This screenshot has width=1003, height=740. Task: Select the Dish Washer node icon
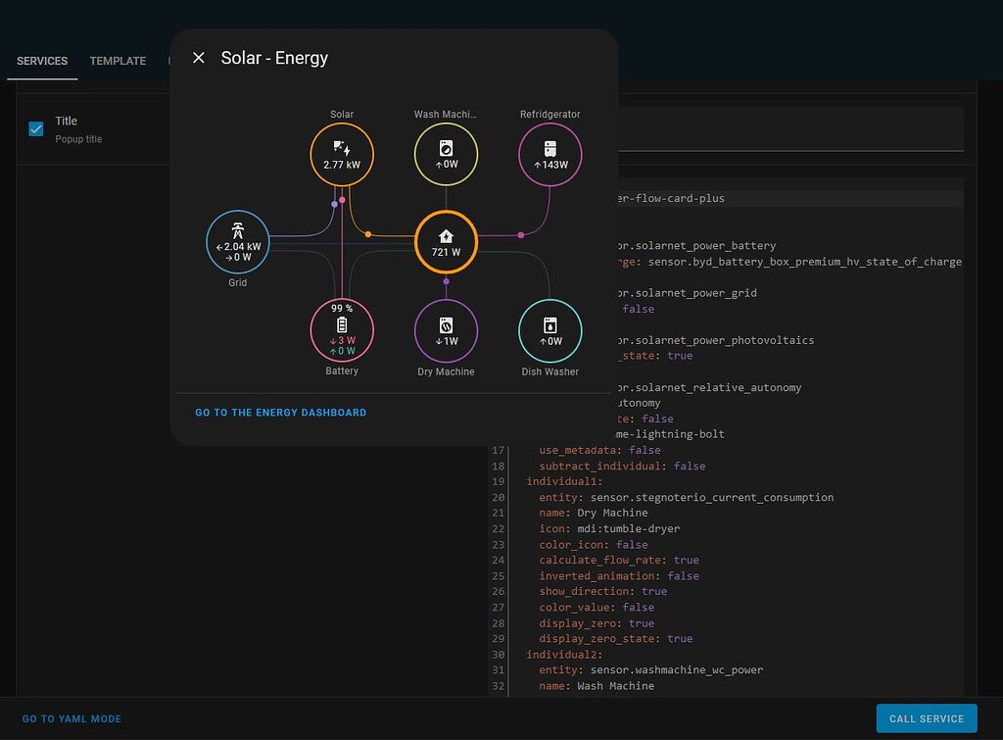coord(550,324)
